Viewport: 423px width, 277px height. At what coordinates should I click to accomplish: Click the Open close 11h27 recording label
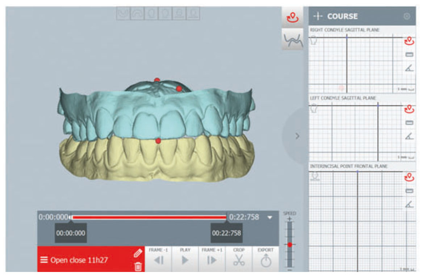pyautogui.click(x=79, y=260)
